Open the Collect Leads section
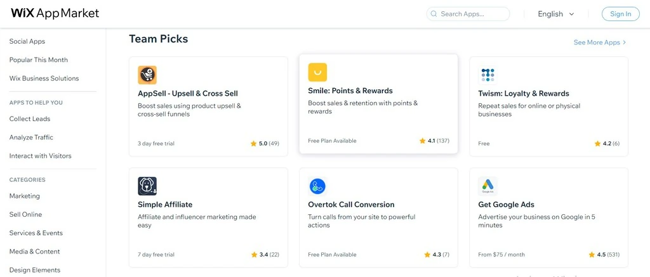 coord(30,119)
